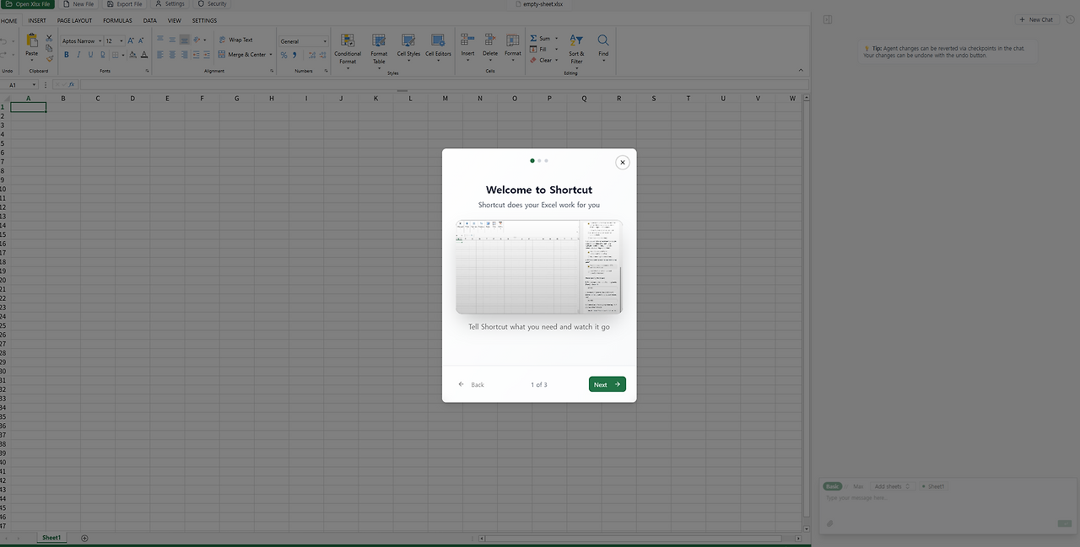Switch to the VIEW ribbon tab
Screen dimensions: 1080x547
[175, 20]
